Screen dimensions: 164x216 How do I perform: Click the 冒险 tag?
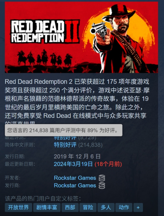click(88, 207)
